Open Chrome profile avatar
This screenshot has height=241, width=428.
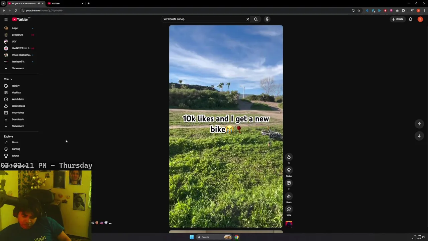418,10
